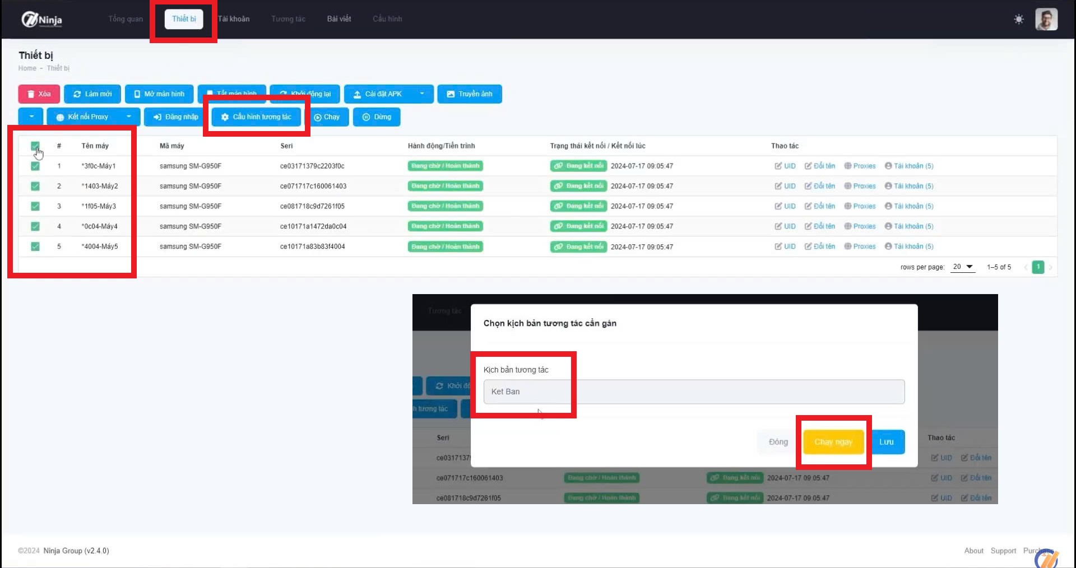Open Proxies for the Máy3 row
Screen dimensions: 1076x568
point(860,206)
